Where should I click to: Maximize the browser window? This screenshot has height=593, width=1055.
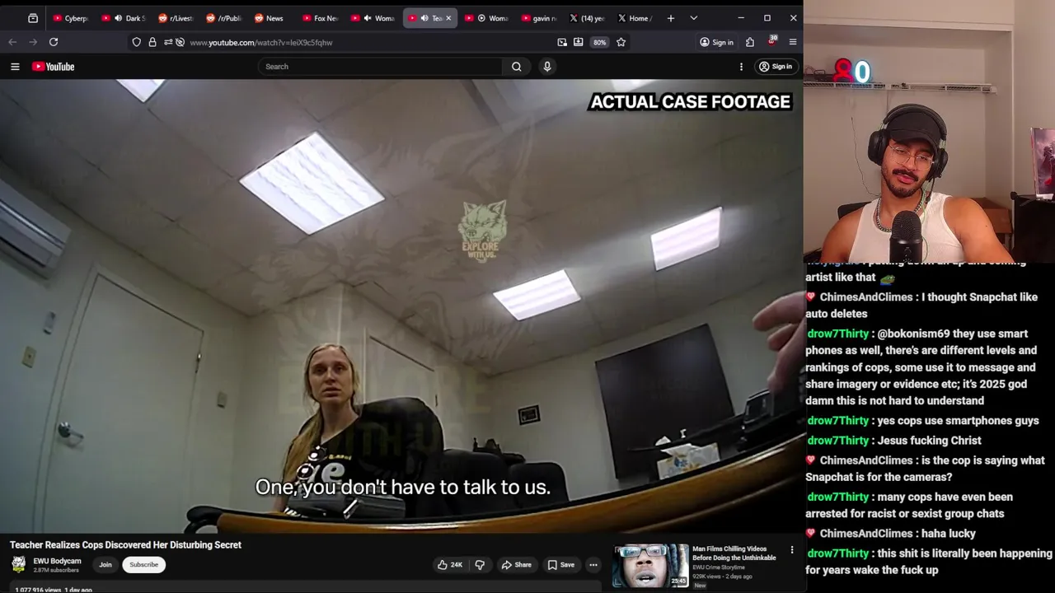pos(767,18)
